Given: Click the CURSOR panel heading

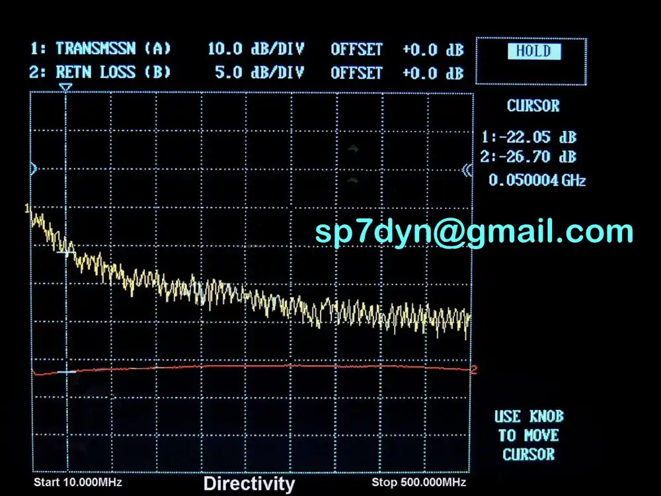Looking at the screenshot, I should coord(534,106).
